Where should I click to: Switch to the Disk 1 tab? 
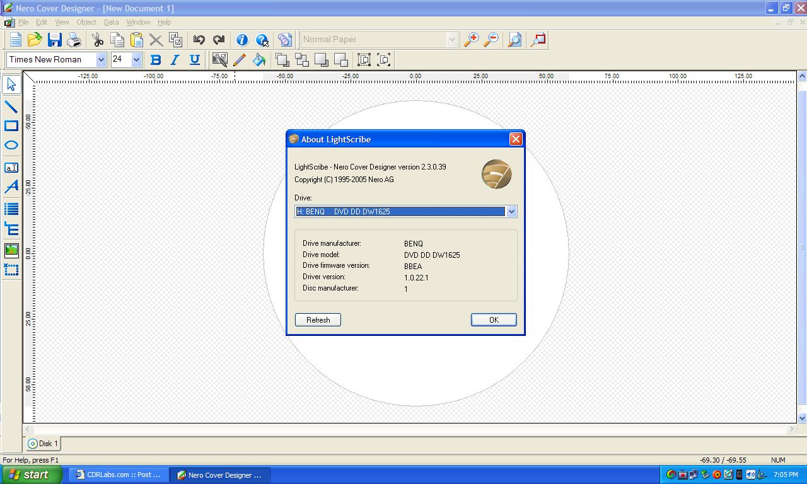pos(43,444)
